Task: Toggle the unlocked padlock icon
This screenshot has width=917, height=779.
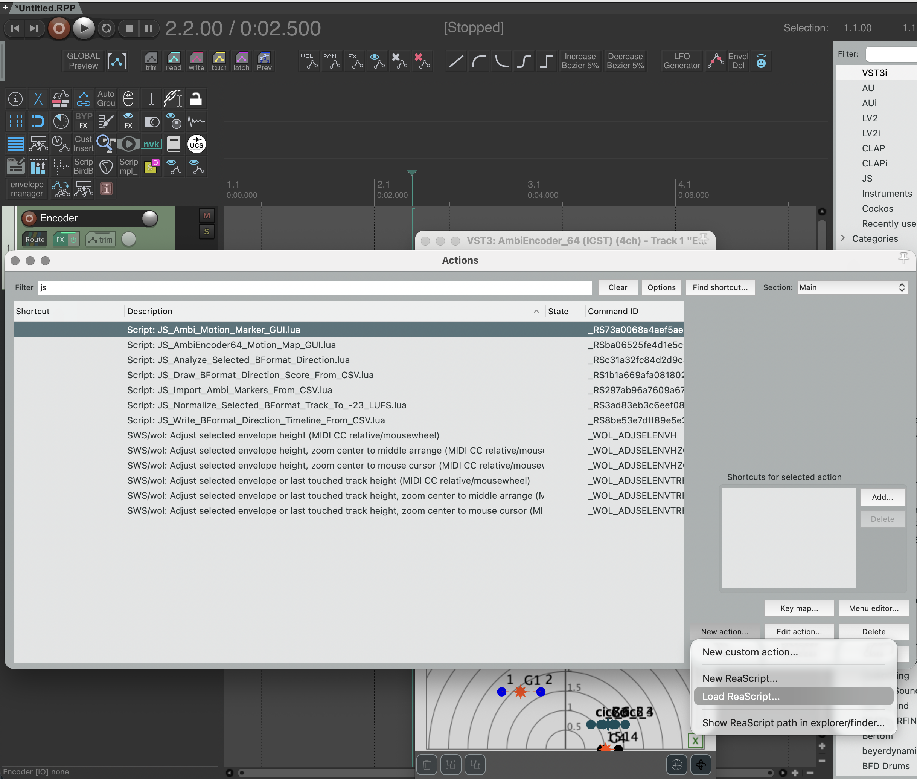Action: [x=196, y=99]
